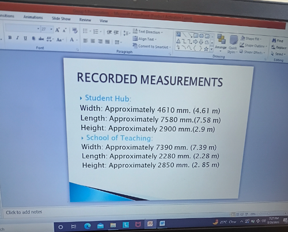Select the Rectangle shape
The height and width of the screenshot is (232, 288).
(196, 36)
